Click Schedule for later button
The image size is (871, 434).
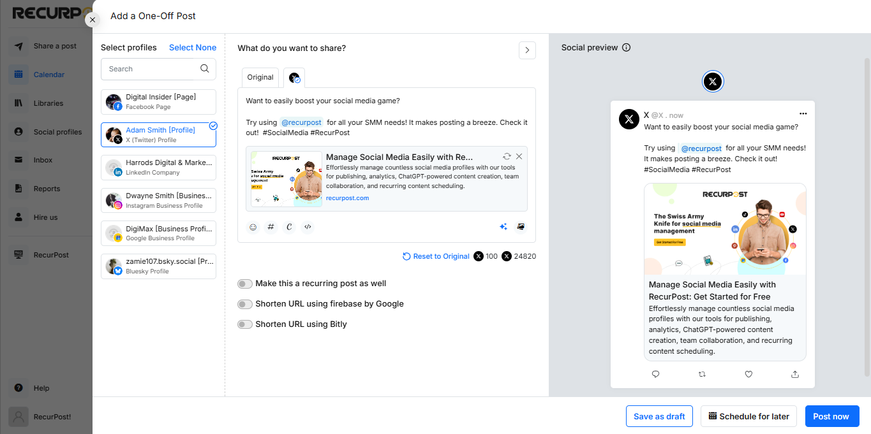[x=749, y=416]
